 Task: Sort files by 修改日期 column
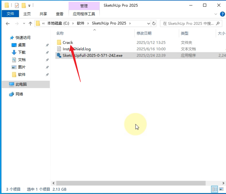pos(144,33)
